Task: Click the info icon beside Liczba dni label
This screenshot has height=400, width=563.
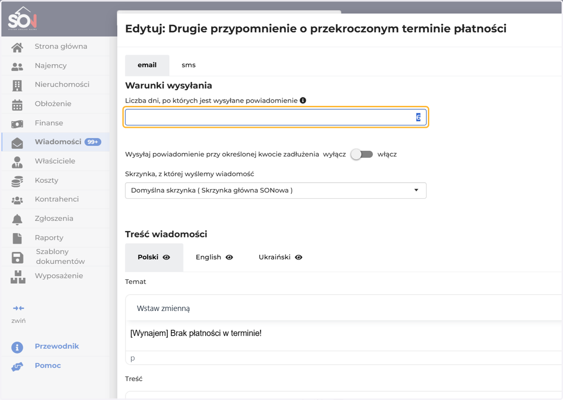Action: 303,100
